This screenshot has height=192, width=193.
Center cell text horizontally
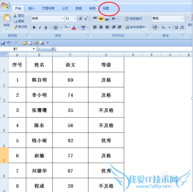(101, 27)
